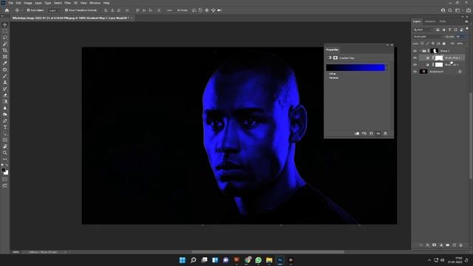Click the Layers panel trash icon
The width and height of the screenshot is (473, 266).
pos(460,245)
